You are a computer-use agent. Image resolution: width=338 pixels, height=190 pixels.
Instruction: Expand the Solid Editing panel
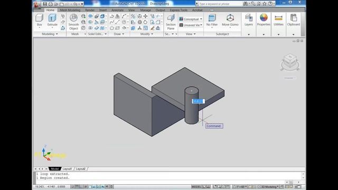click(97, 34)
